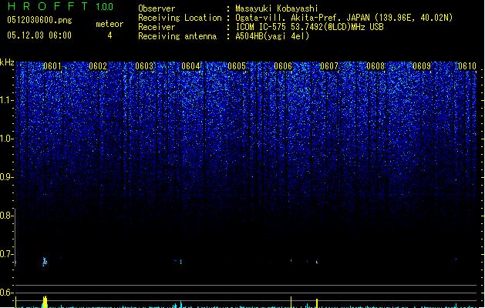This screenshot has width=485, height=308.
Task: Click the 1.0 kHz axis tick label
Action: 6,139
